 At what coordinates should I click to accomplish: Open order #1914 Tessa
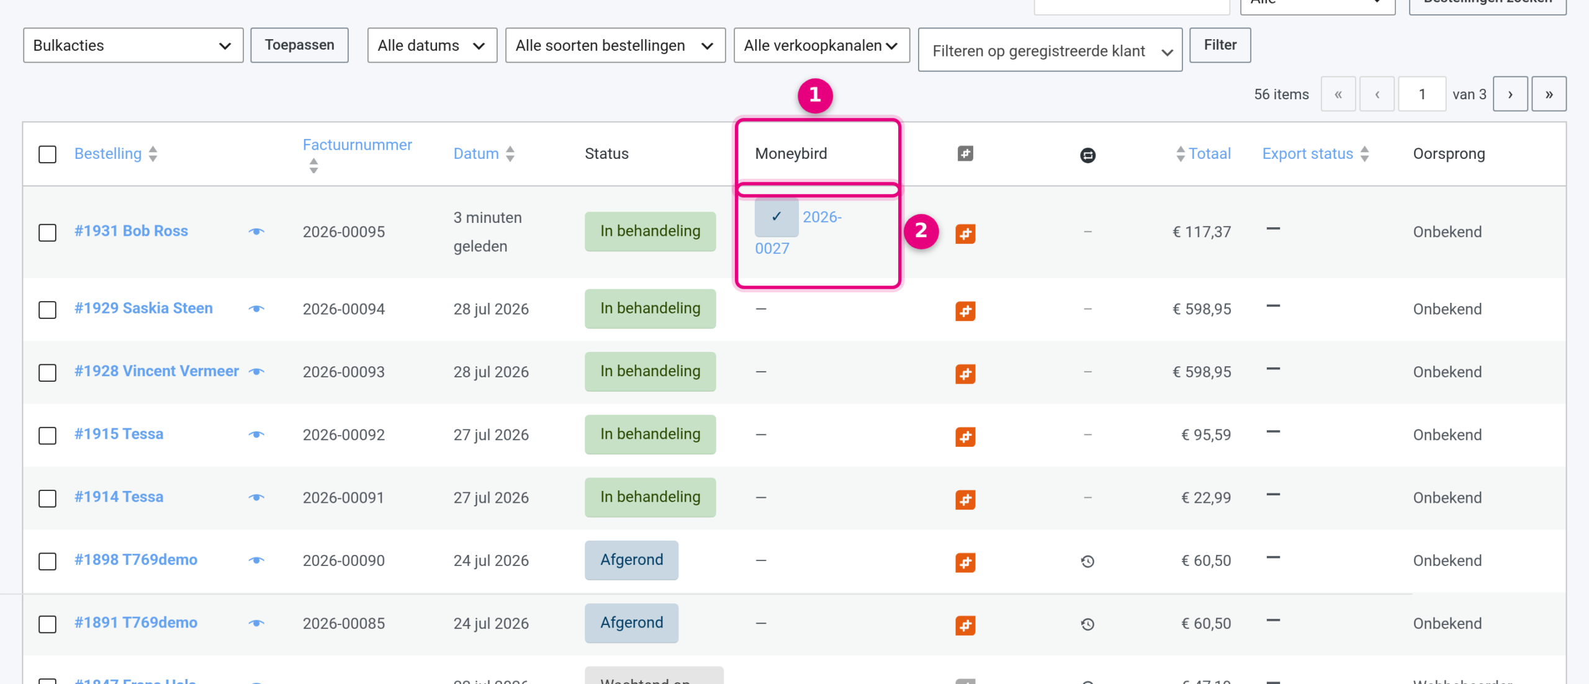[x=119, y=497]
